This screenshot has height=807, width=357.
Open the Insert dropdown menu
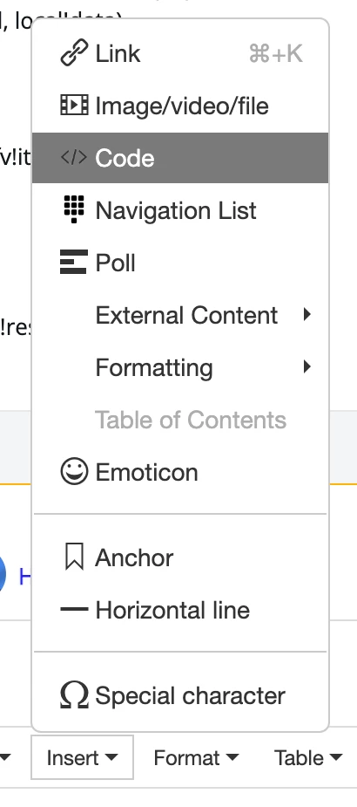[82, 757]
